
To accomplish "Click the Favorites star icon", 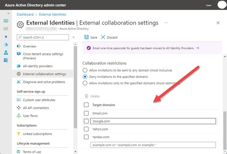I will tap(6, 37).
